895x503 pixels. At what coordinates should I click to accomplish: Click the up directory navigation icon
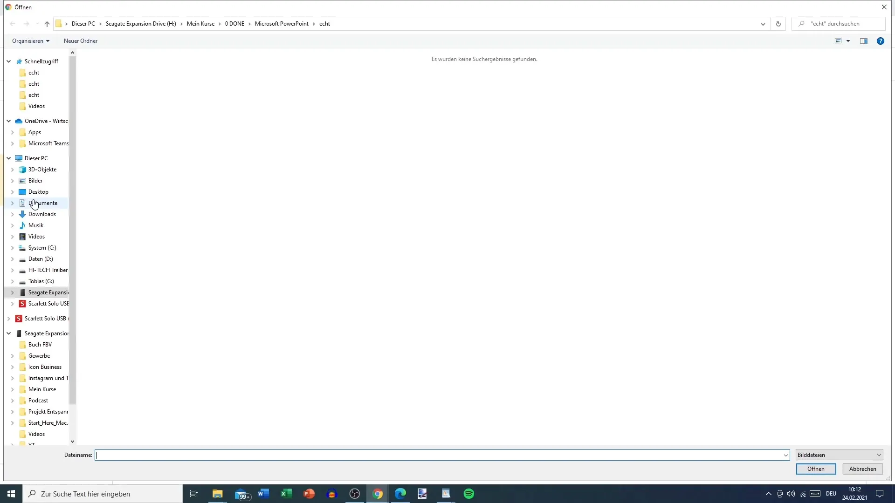(x=47, y=23)
